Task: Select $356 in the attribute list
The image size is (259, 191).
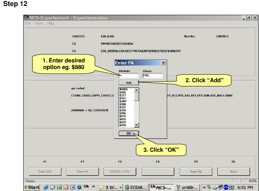Action: tap(123, 113)
